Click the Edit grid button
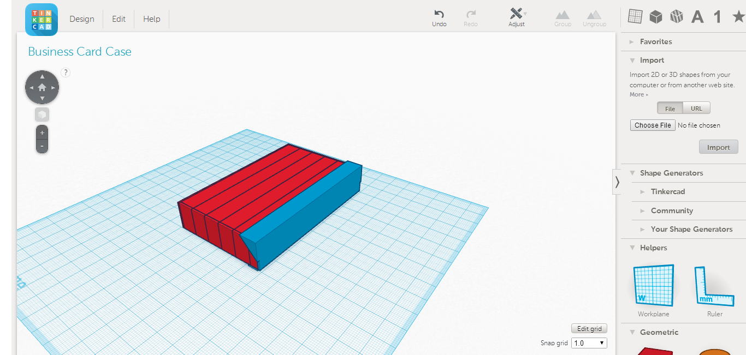This screenshot has width=746, height=355. click(x=589, y=328)
